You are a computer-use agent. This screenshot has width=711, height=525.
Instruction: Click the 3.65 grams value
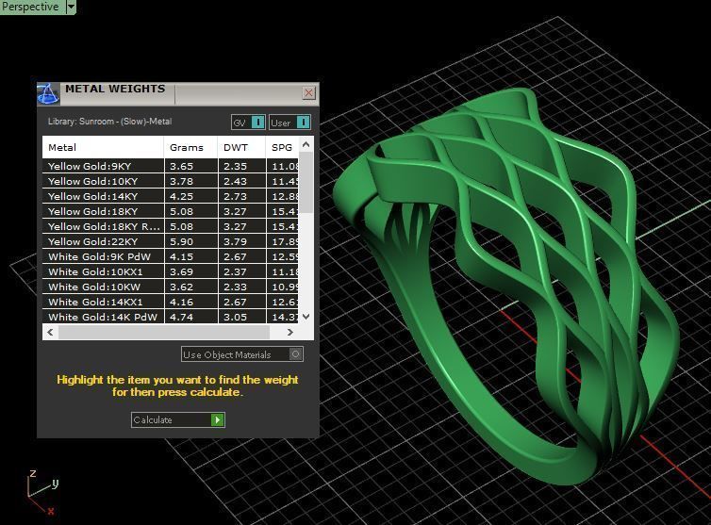(181, 167)
